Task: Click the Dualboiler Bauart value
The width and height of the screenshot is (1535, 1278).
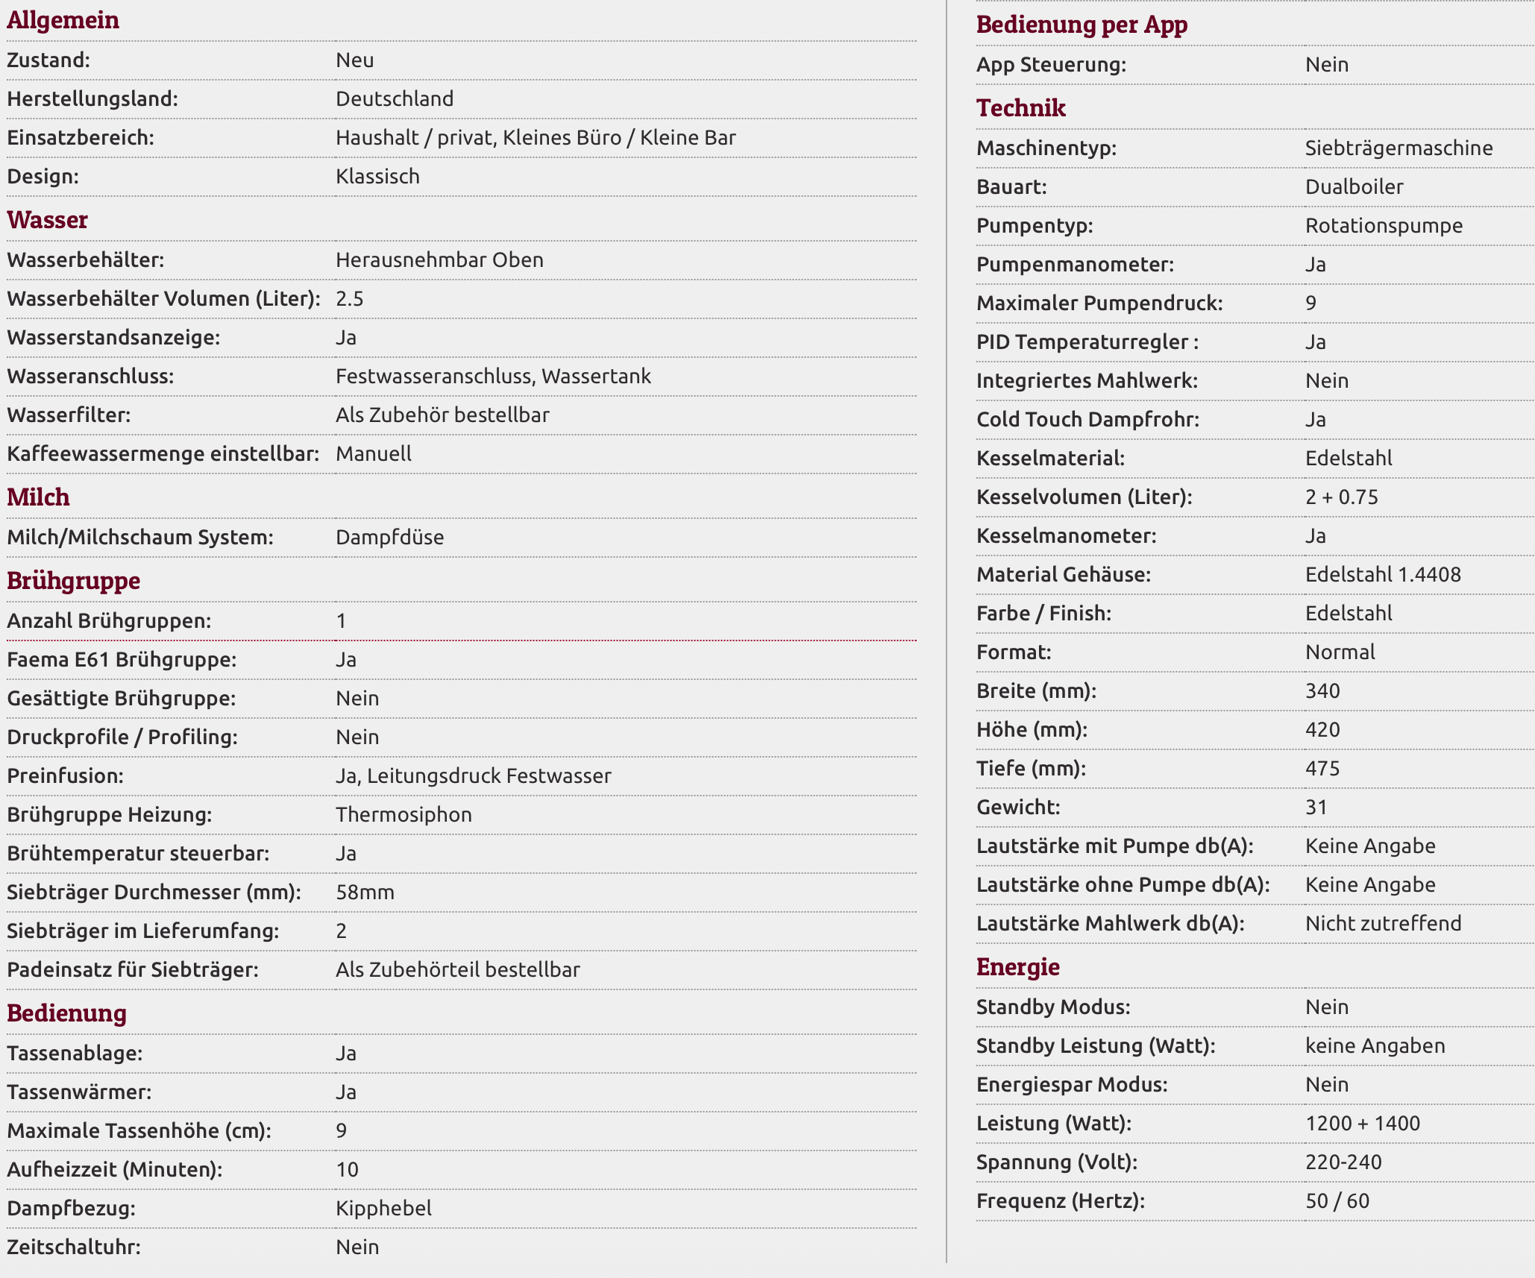Action: click(x=1354, y=187)
